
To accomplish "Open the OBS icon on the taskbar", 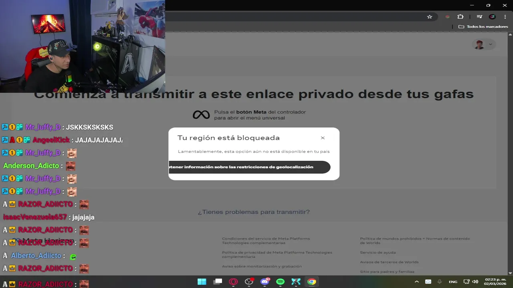I will coord(249,282).
